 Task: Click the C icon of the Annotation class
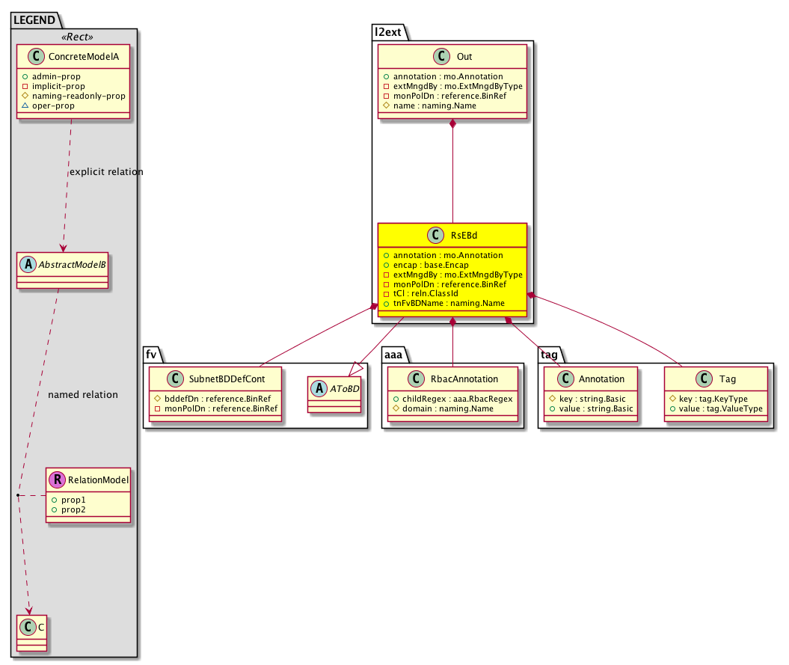(x=568, y=379)
